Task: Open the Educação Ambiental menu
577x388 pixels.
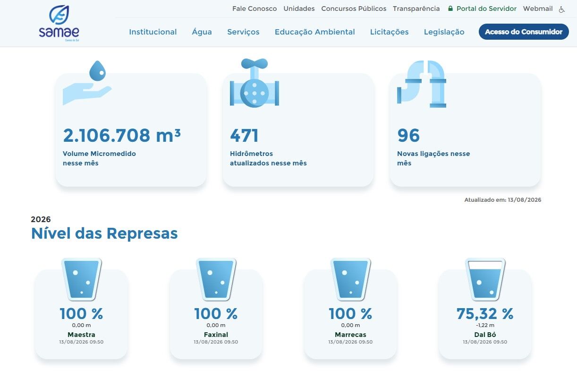Action: click(315, 32)
